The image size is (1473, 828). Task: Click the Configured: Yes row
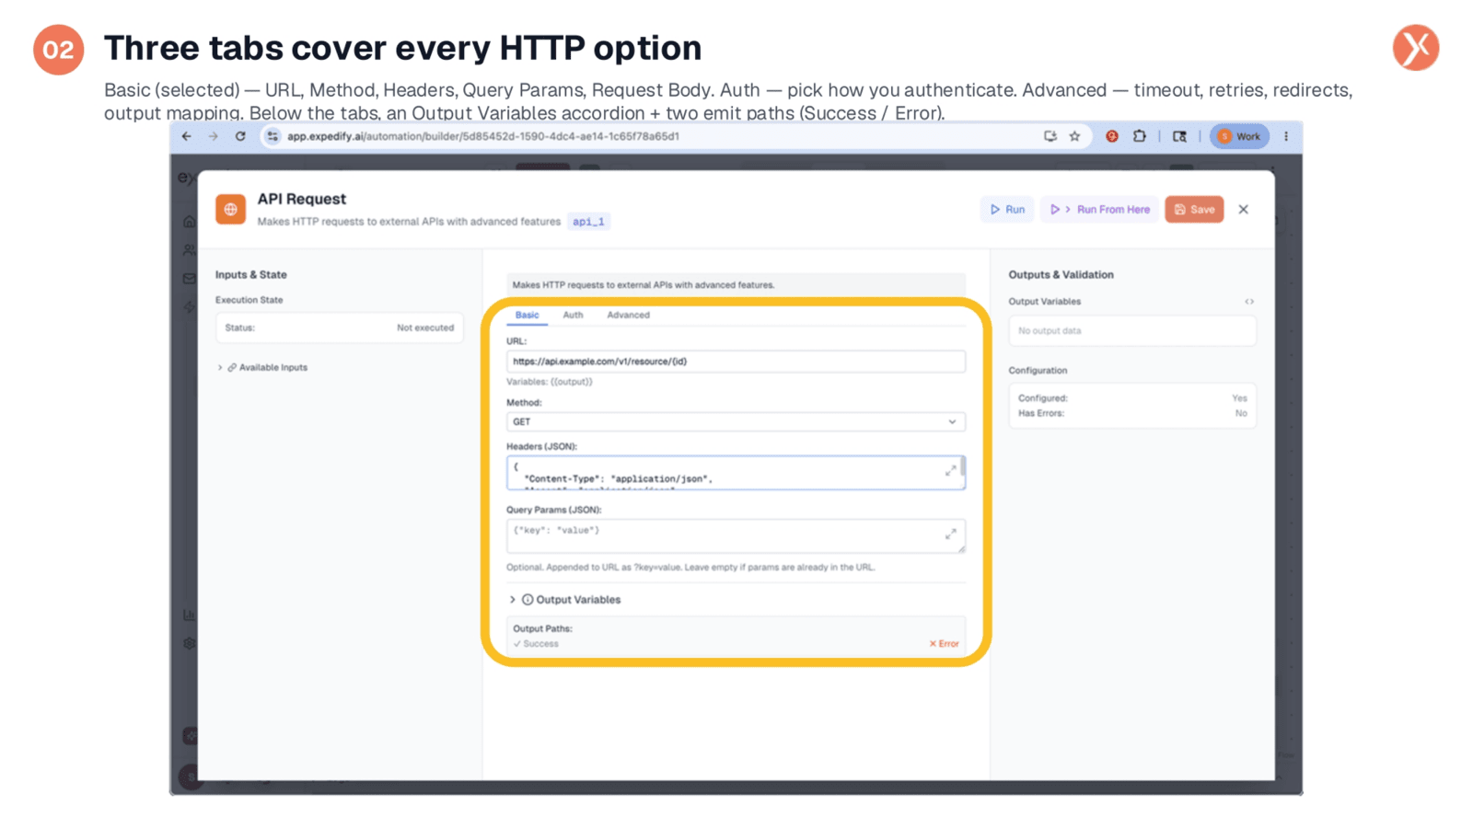[x=1132, y=398]
